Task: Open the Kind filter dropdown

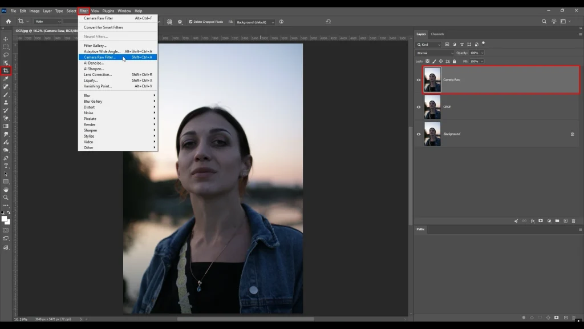Action: click(x=429, y=45)
